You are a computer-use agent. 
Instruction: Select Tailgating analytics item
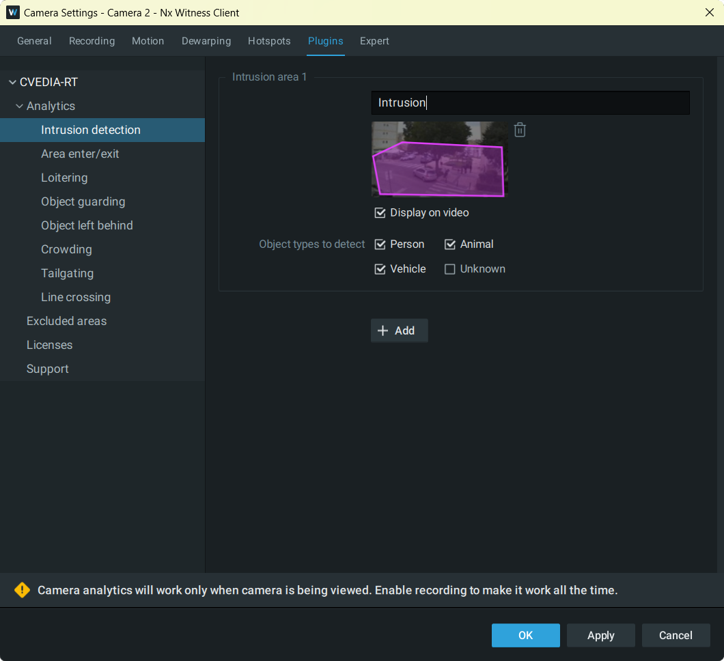point(102,274)
